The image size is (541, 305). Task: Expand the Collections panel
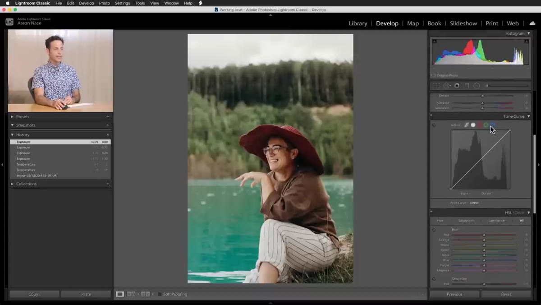click(x=12, y=184)
